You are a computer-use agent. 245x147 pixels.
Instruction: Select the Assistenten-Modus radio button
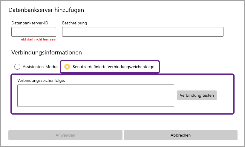[x=17, y=67]
